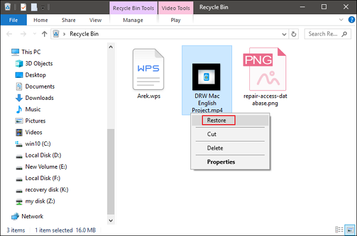
Task: Open the Customize Quick Access Toolbar arrow
Action: tap(43, 8)
